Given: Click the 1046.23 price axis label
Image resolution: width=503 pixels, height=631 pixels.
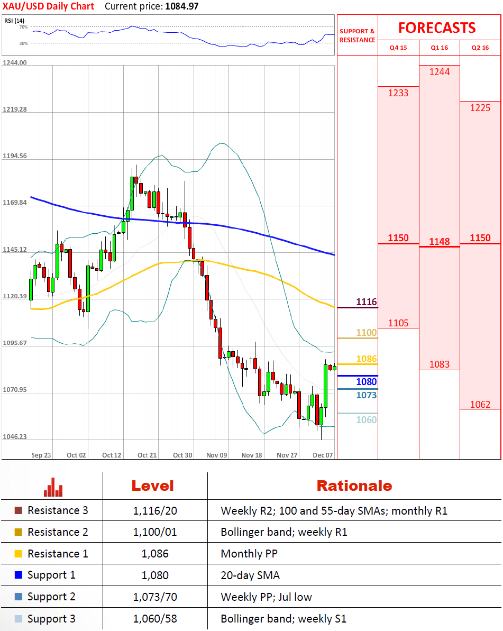Looking at the screenshot, I should [x=14, y=437].
